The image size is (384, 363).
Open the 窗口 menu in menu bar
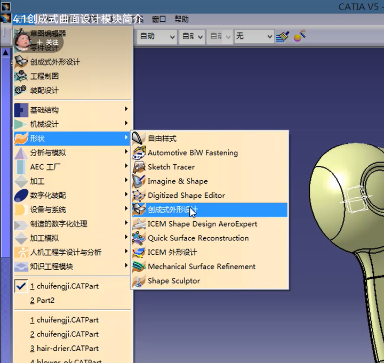(158, 19)
